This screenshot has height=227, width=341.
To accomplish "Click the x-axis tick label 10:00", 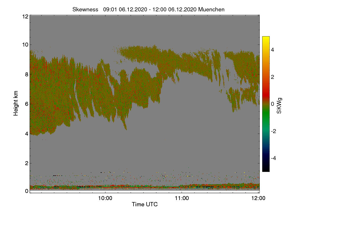I will 105,199.
